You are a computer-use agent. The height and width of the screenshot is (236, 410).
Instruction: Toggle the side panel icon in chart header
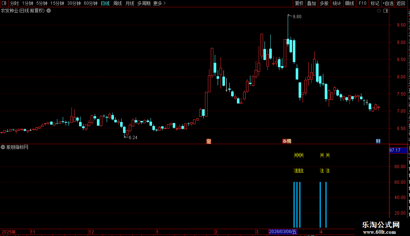click(386, 11)
